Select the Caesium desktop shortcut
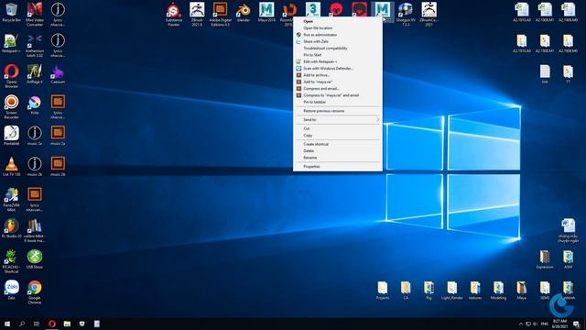The image size is (586, 330). tap(58, 74)
